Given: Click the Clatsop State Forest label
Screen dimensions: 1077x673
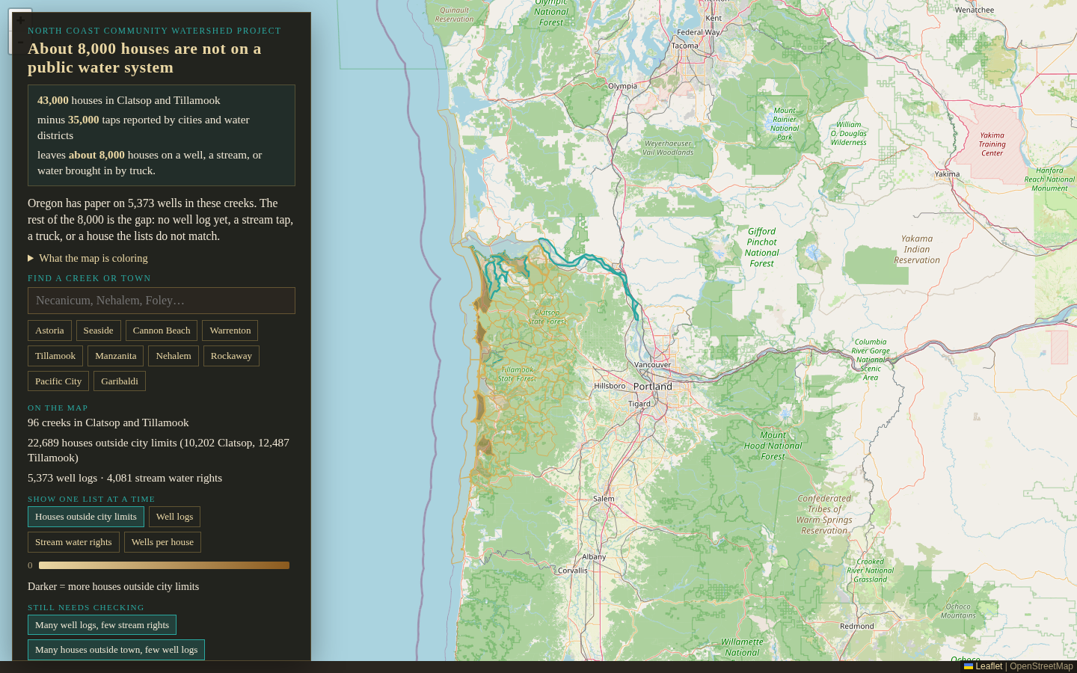Looking at the screenshot, I should tap(547, 317).
